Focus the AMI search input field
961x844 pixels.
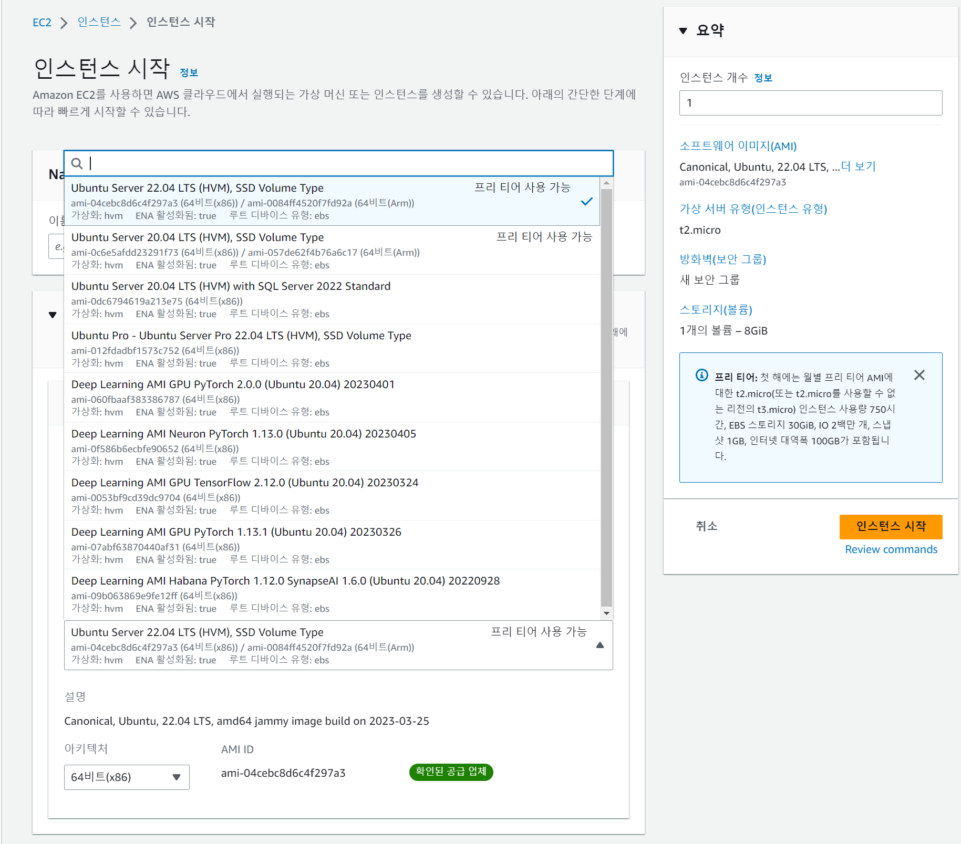(x=338, y=163)
